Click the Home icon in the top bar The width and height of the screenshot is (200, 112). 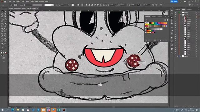(5, 2)
